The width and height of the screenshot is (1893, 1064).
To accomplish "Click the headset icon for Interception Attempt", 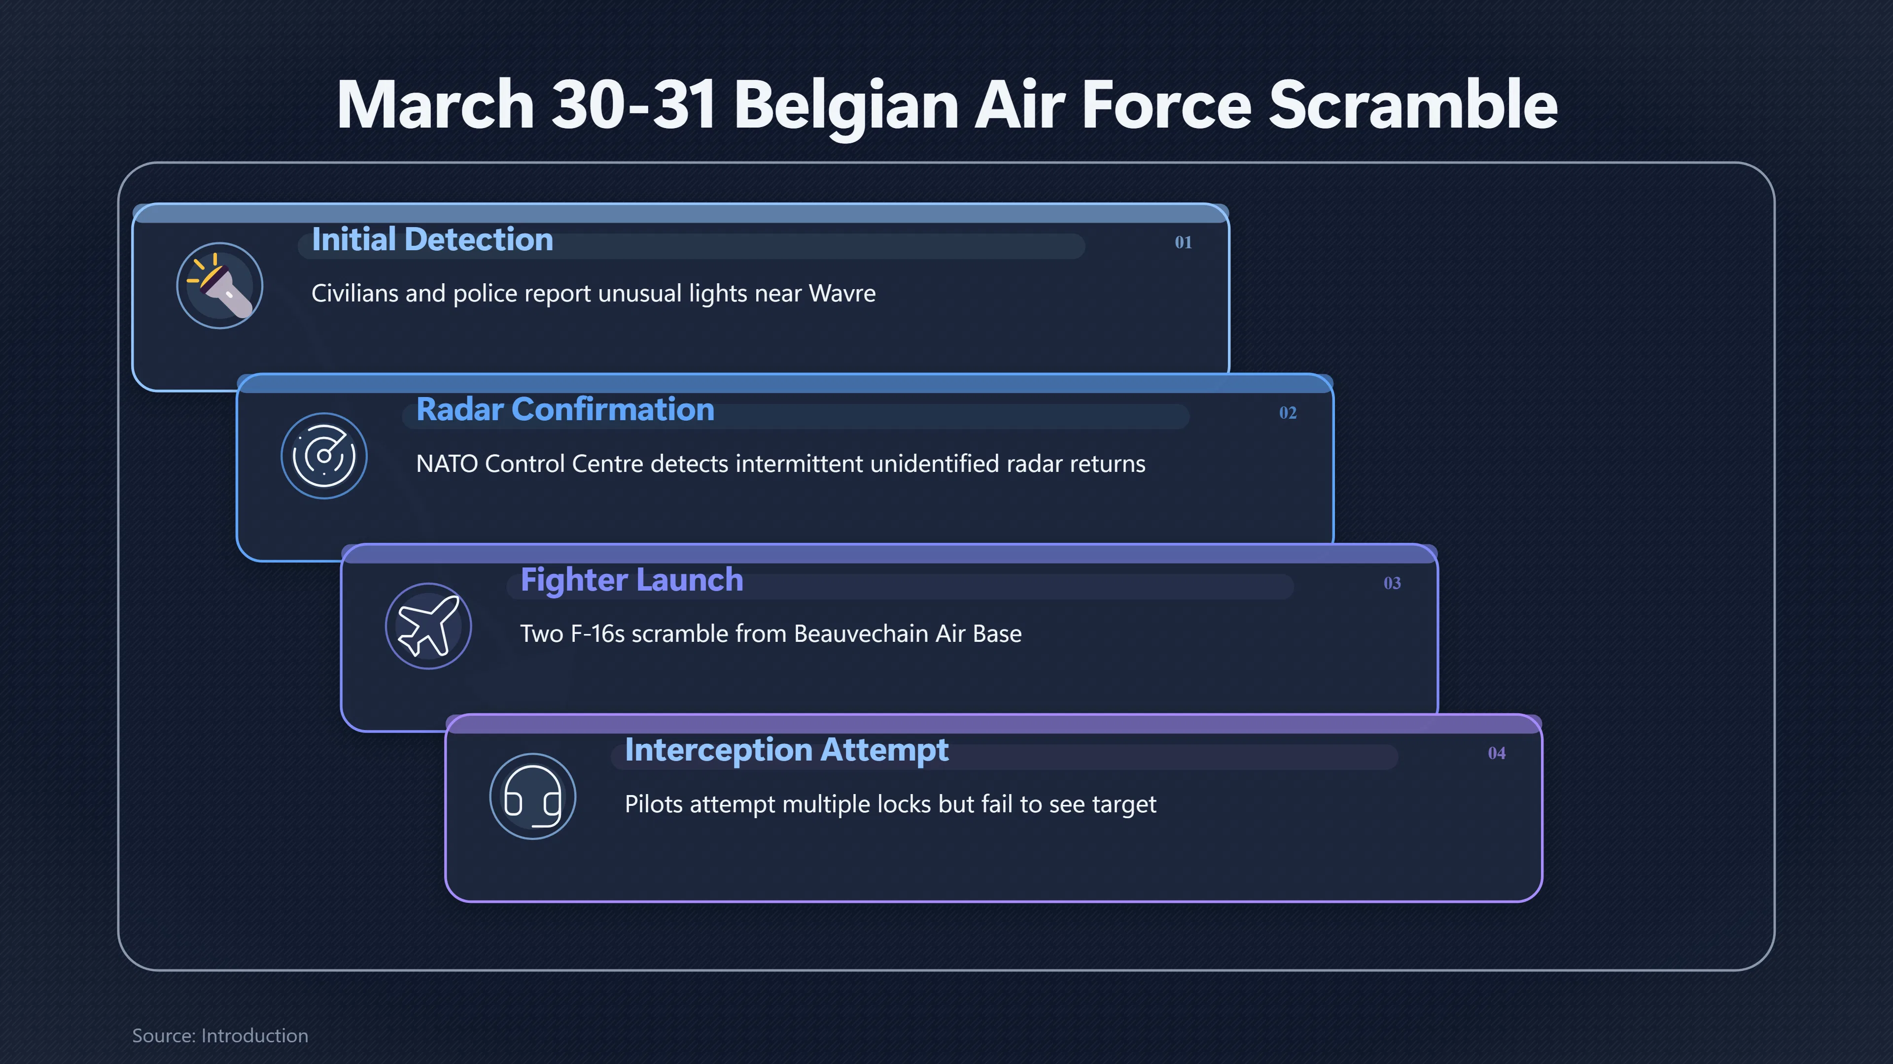I will click(533, 797).
